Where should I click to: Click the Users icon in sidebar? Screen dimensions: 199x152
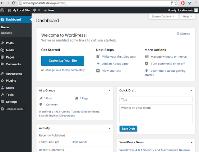tap(3, 88)
